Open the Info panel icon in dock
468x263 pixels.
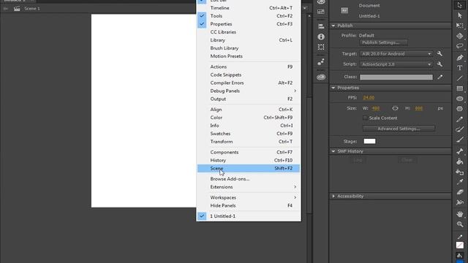[x=321, y=37]
